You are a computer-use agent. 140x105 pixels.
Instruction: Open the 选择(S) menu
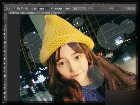(x=59, y=4)
